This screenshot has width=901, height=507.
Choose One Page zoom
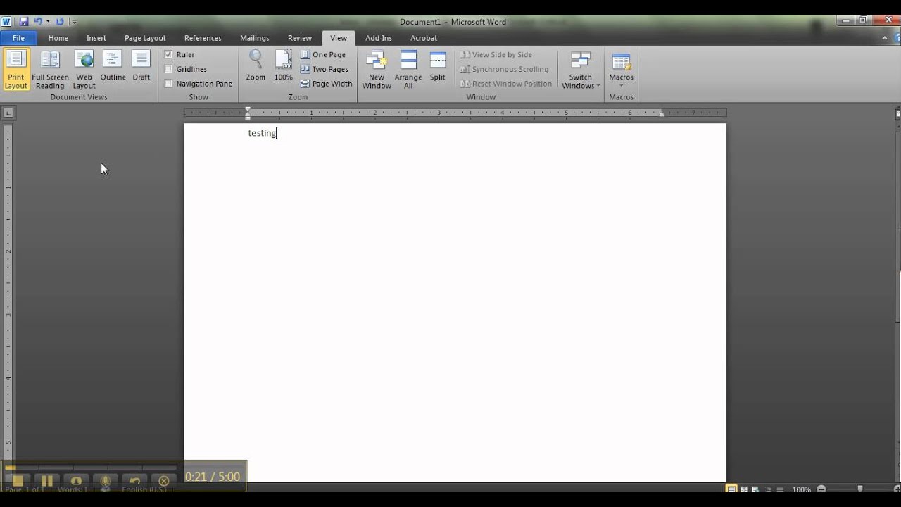(323, 54)
